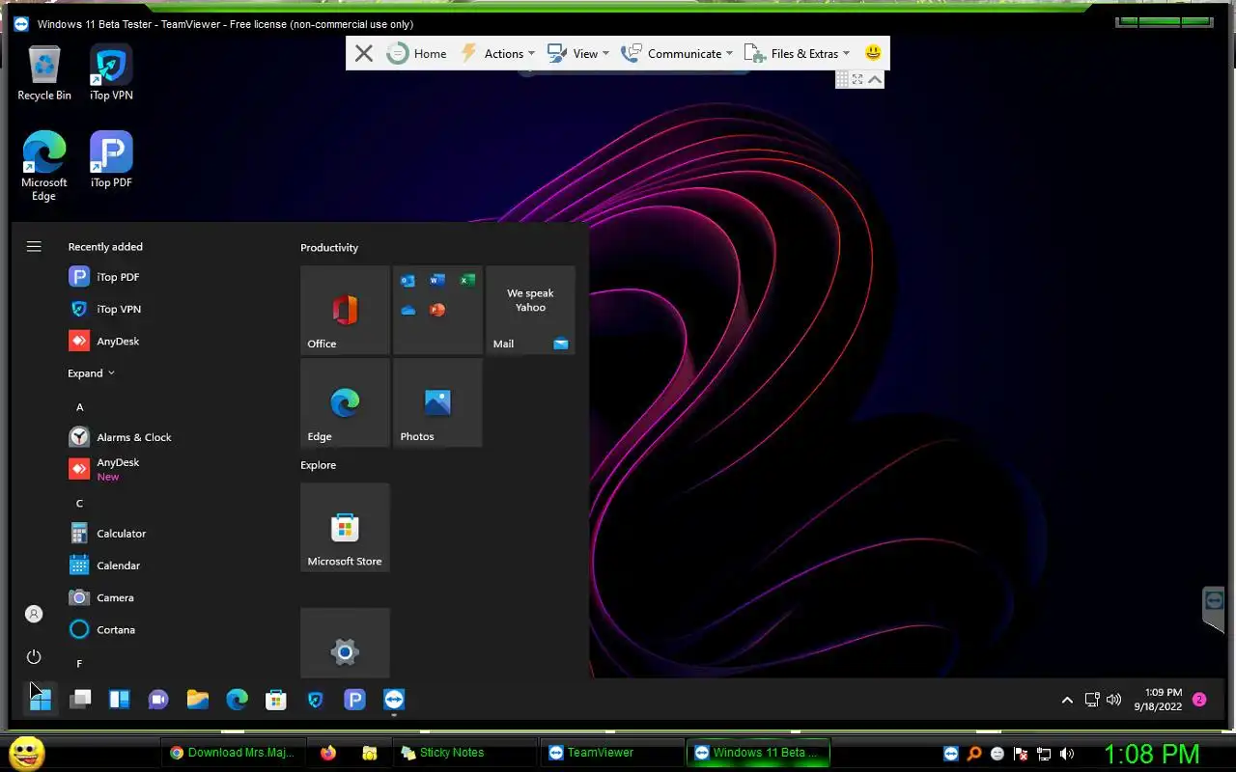
Task: Launch Edge from the remote taskbar
Action: click(x=237, y=700)
